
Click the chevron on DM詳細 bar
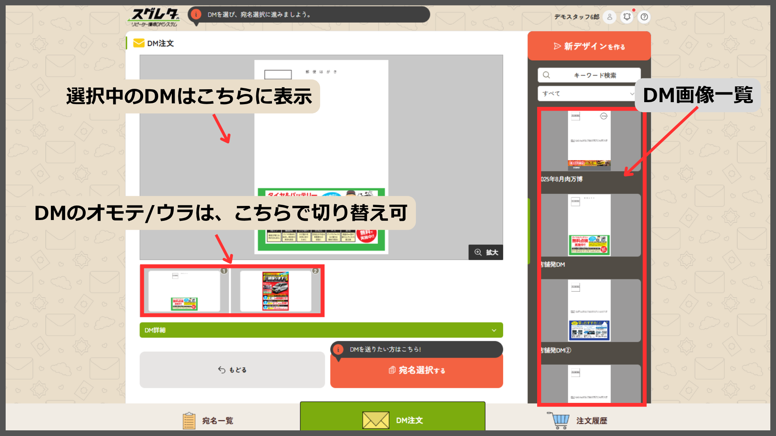click(494, 330)
